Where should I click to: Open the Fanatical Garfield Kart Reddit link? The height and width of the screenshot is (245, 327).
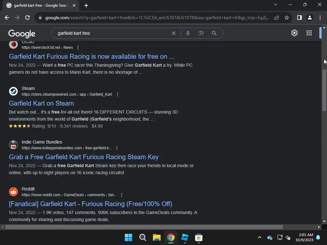(x=90, y=204)
